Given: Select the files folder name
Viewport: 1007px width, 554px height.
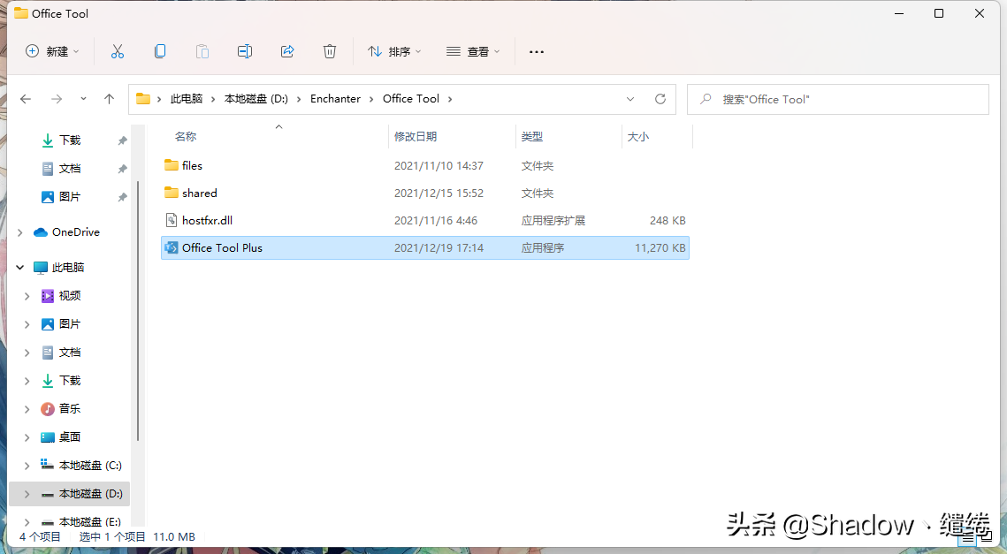Looking at the screenshot, I should tap(192, 165).
